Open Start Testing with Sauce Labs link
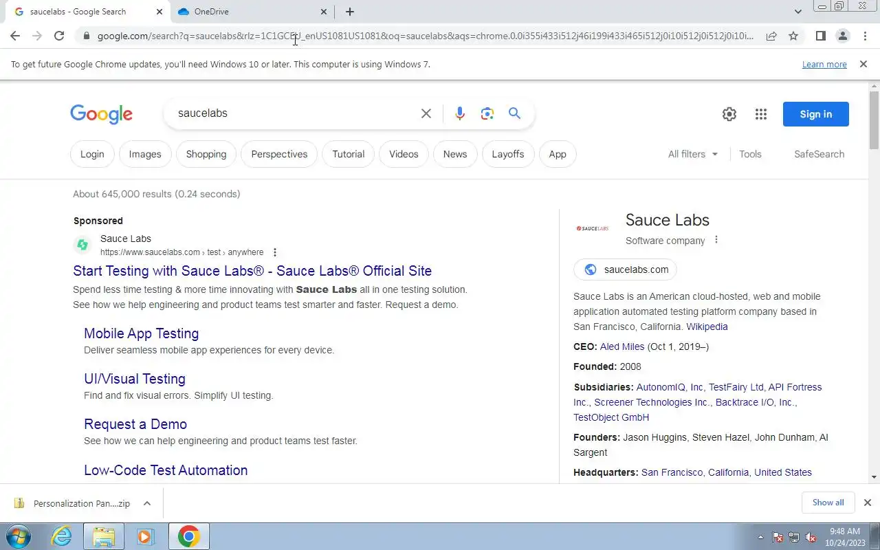The width and height of the screenshot is (880, 550). pos(252,271)
